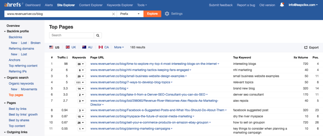Switch to Old version
The height and width of the screenshot is (136, 323).
267,5
